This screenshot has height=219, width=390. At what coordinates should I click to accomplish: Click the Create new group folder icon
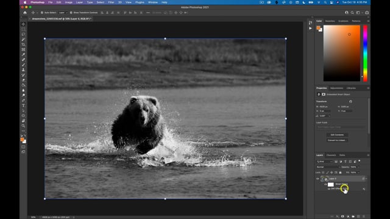(353, 217)
